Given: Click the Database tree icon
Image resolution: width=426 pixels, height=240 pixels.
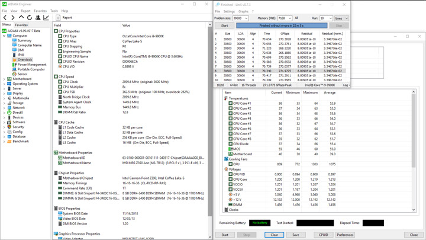Looking at the screenshot, I should pos(9,137).
